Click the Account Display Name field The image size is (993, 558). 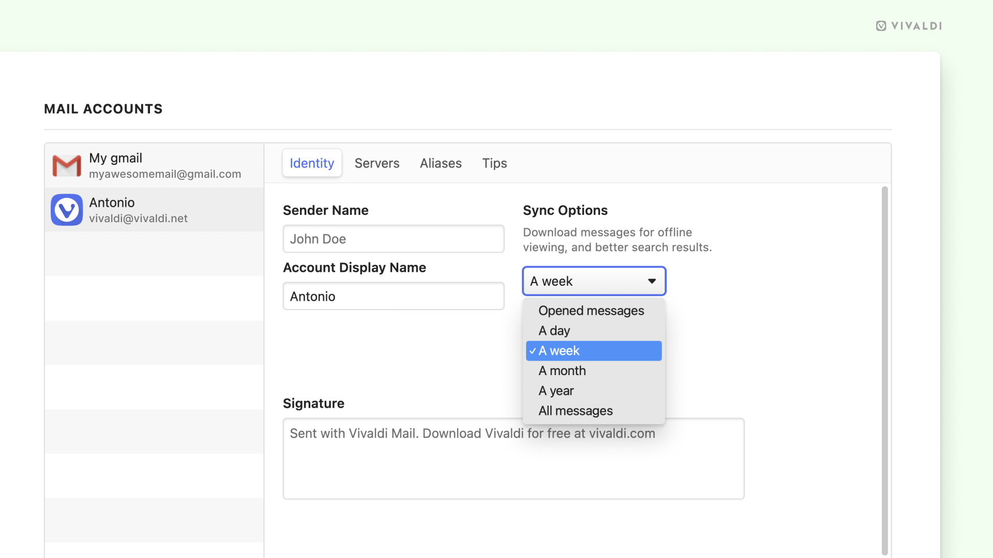(395, 296)
